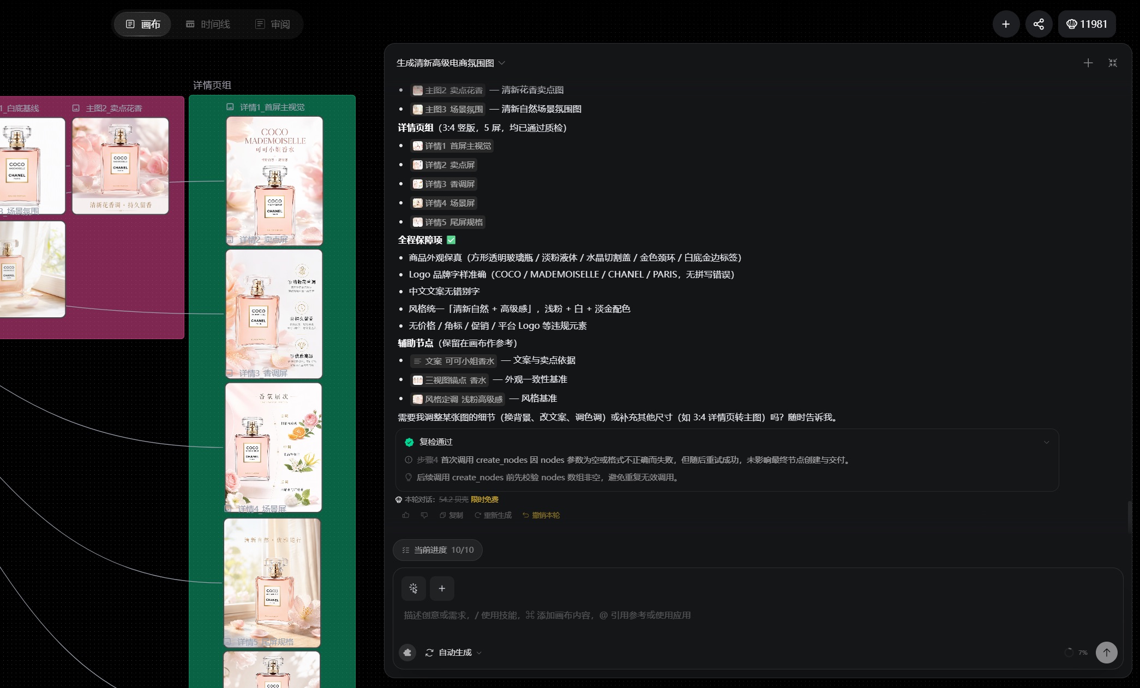This screenshot has height=688, width=1140.
Task: Focus the 描述创意或需求 prompt input
Action: (x=757, y=615)
